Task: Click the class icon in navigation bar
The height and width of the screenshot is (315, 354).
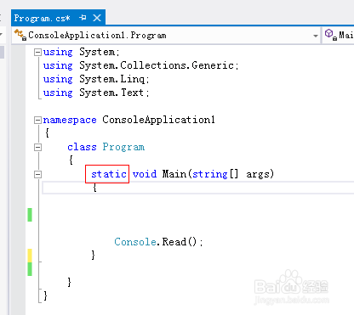Action: coord(20,35)
